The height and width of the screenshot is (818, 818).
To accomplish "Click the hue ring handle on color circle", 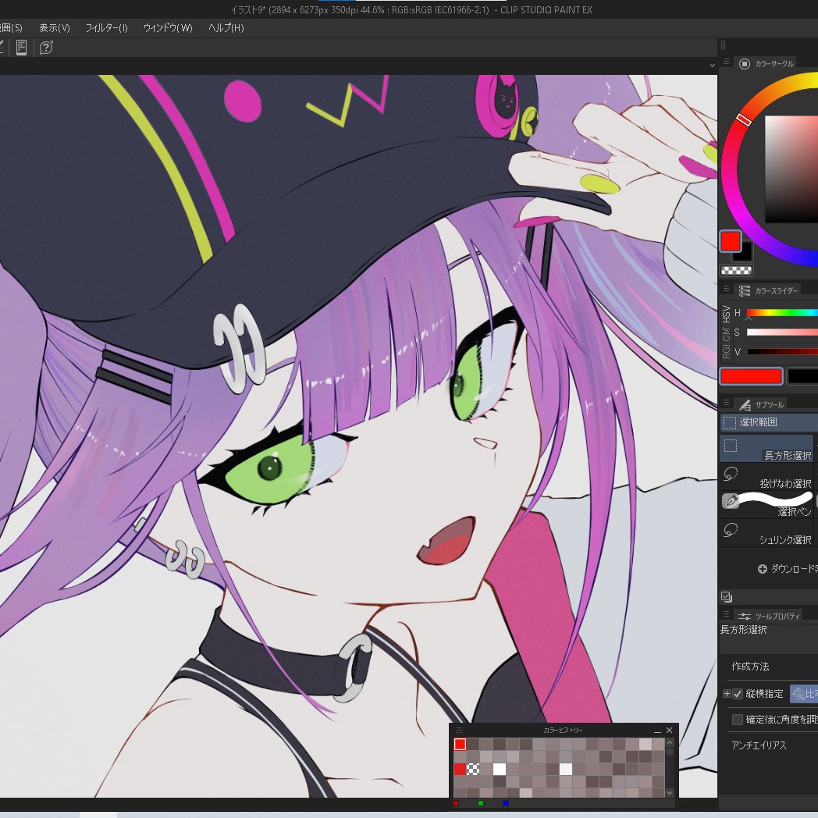I will 744,119.
